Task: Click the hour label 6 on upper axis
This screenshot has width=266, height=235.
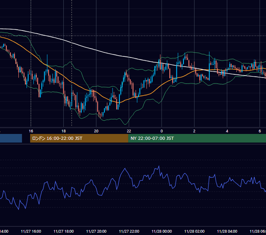Action: pyautogui.click(x=260, y=131)
